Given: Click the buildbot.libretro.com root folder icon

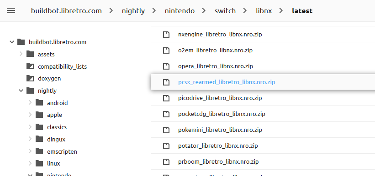Looking at the screenshot, I should pyautogui.click(x=21, y=42).
